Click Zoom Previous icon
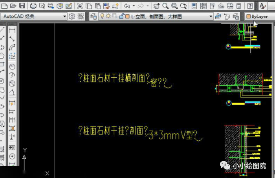 [183, 6]
